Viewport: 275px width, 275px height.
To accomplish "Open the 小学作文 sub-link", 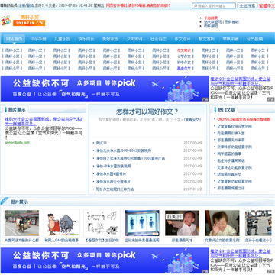I will point(184,57).
